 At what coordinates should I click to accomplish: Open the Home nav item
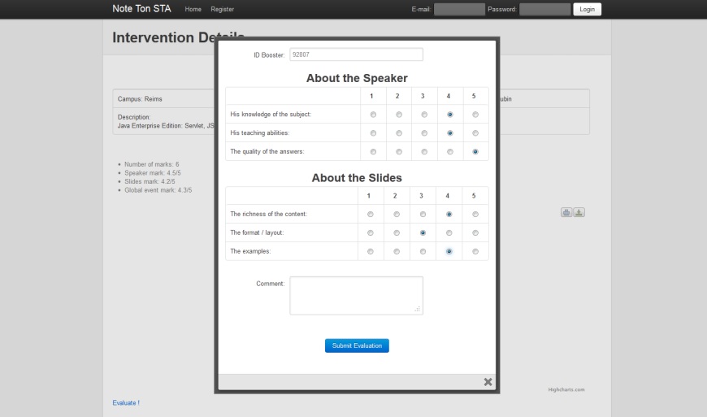(193, 9)
